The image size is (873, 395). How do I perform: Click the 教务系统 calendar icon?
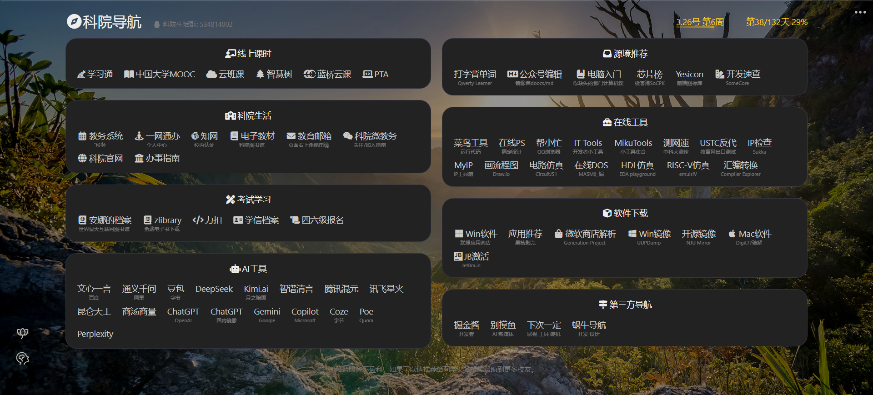click(82, 136)
